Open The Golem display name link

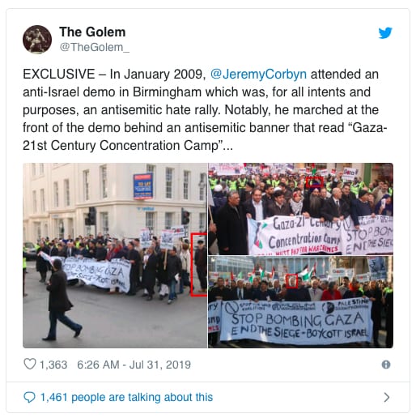click(92, 32)
